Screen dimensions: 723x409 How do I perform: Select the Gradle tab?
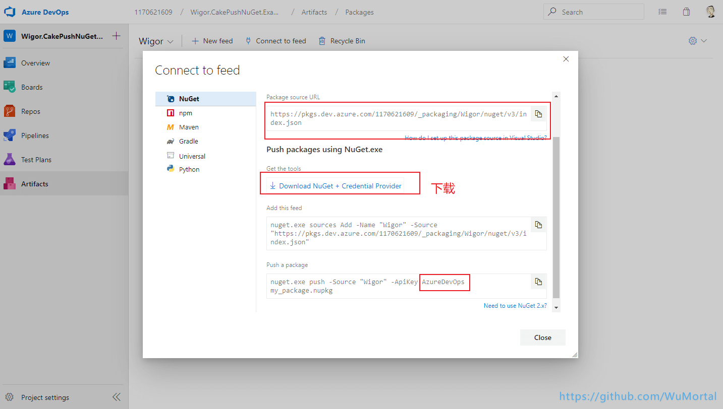206,142
